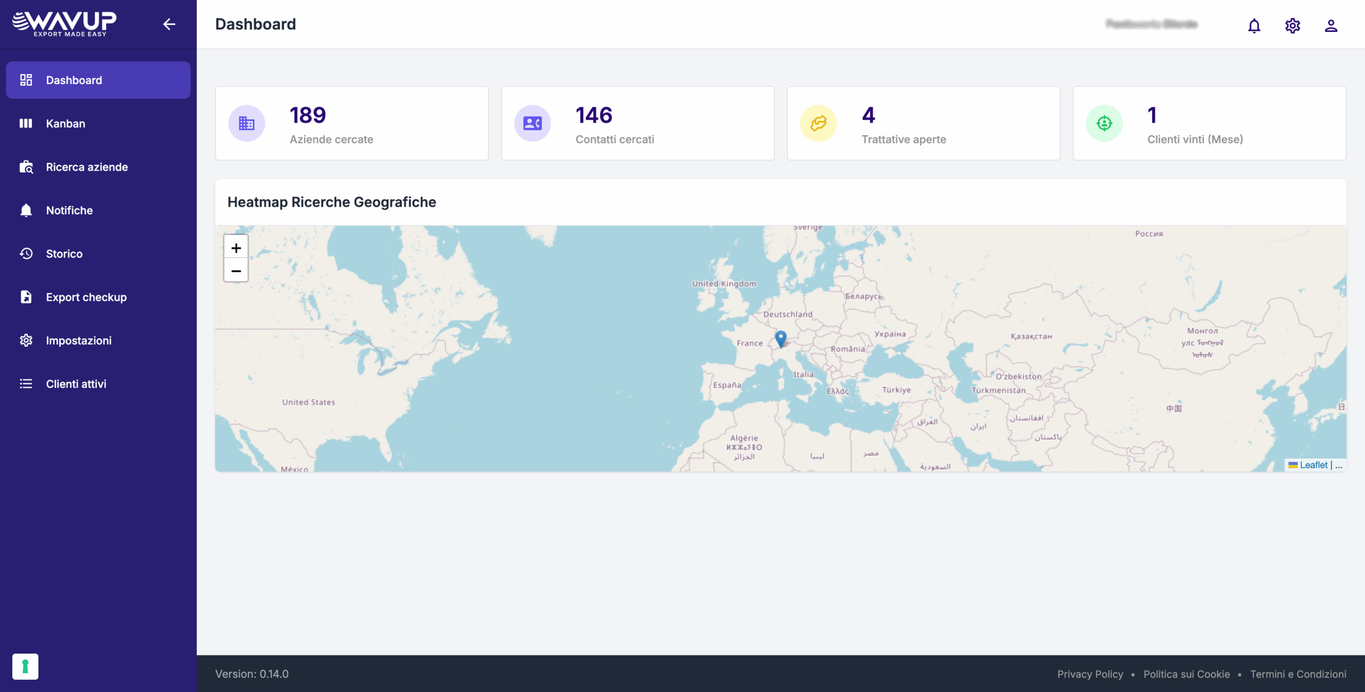1365x692 pixels.
Task: Open the Clienti attivi list
Action: [76, 384]
